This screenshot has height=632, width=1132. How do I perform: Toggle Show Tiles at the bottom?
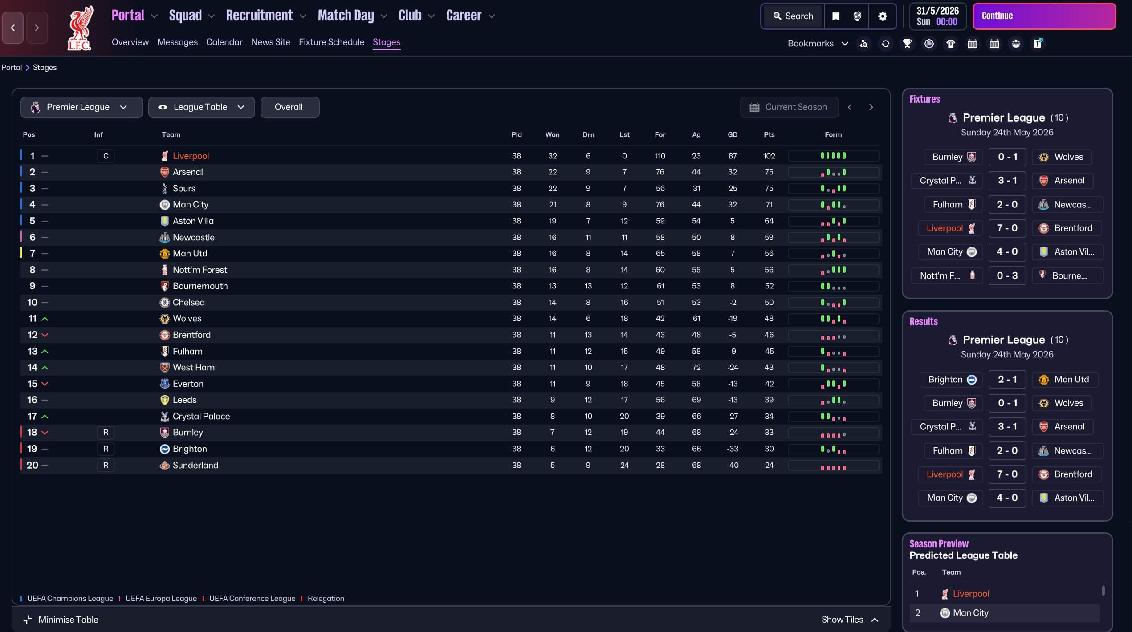[x=850, y=620]
